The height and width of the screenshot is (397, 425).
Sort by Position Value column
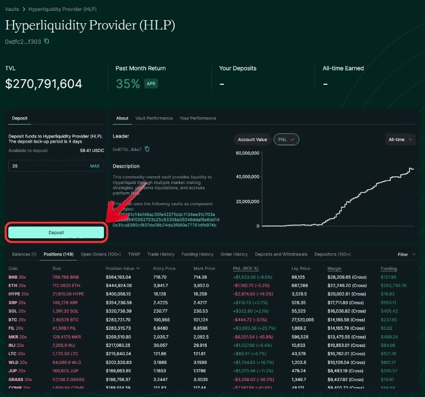[x=123, y=268]
